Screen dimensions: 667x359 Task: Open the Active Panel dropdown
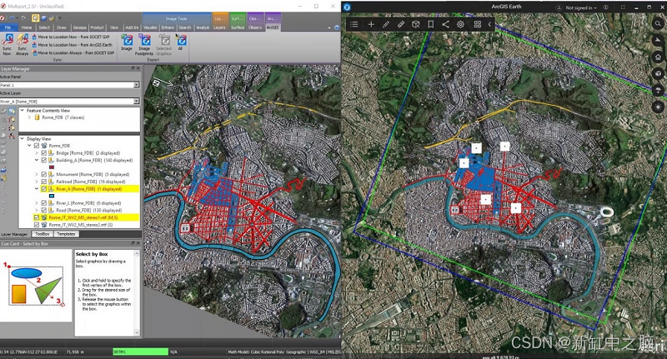136,85
